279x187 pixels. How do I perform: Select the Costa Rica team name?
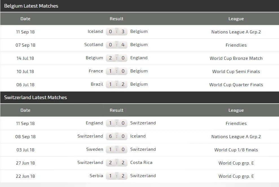(141, 163)
